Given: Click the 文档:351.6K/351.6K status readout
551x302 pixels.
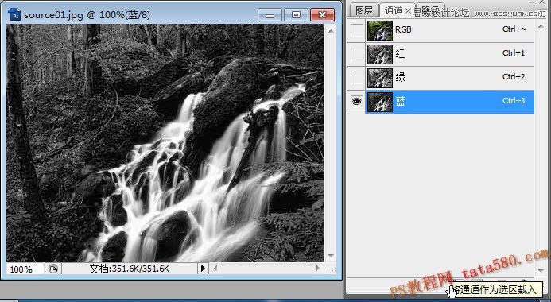Looking at the screenshot, I should pyautogui.click(x=130, y=269).
